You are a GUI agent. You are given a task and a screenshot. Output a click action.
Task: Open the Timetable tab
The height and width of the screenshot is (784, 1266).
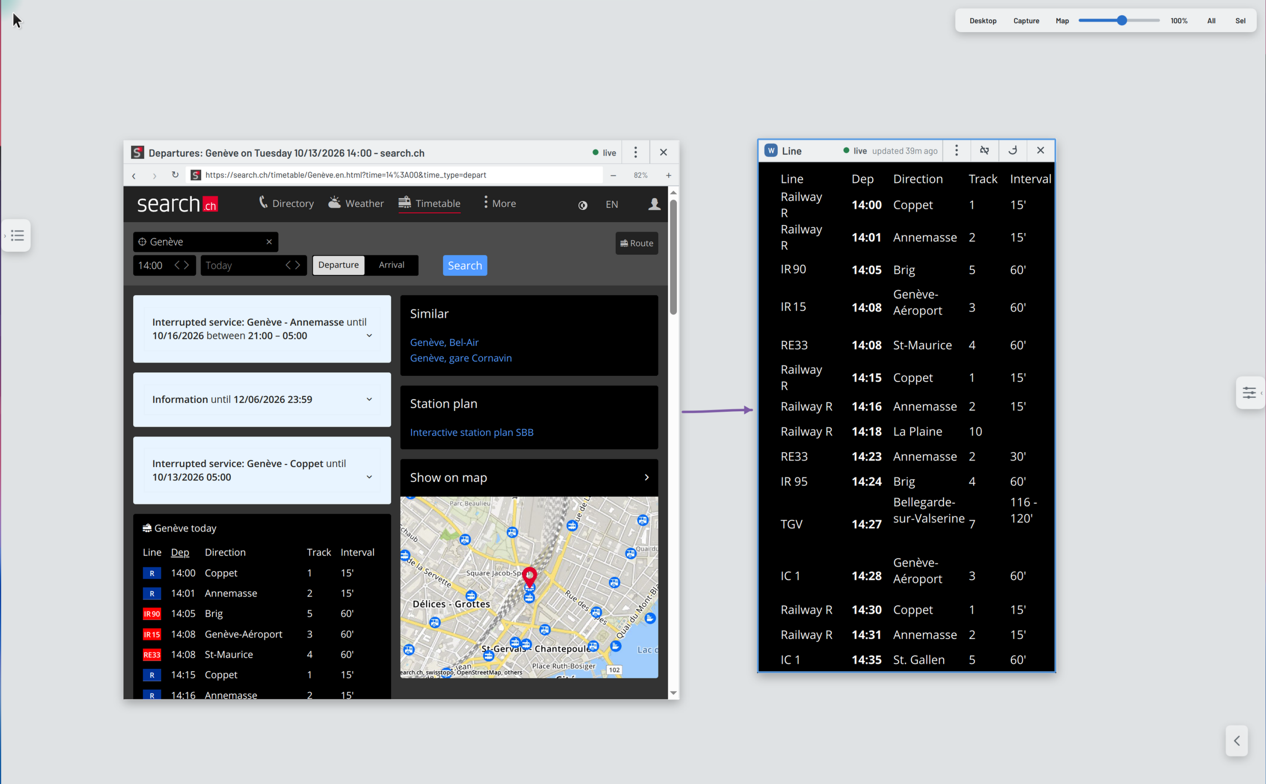429,203
